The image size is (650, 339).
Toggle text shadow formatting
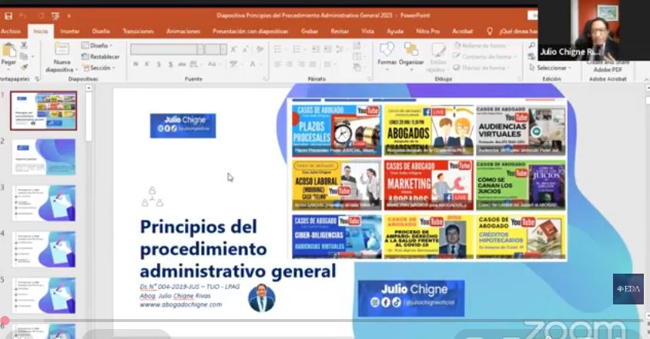[x=170, y=64]
